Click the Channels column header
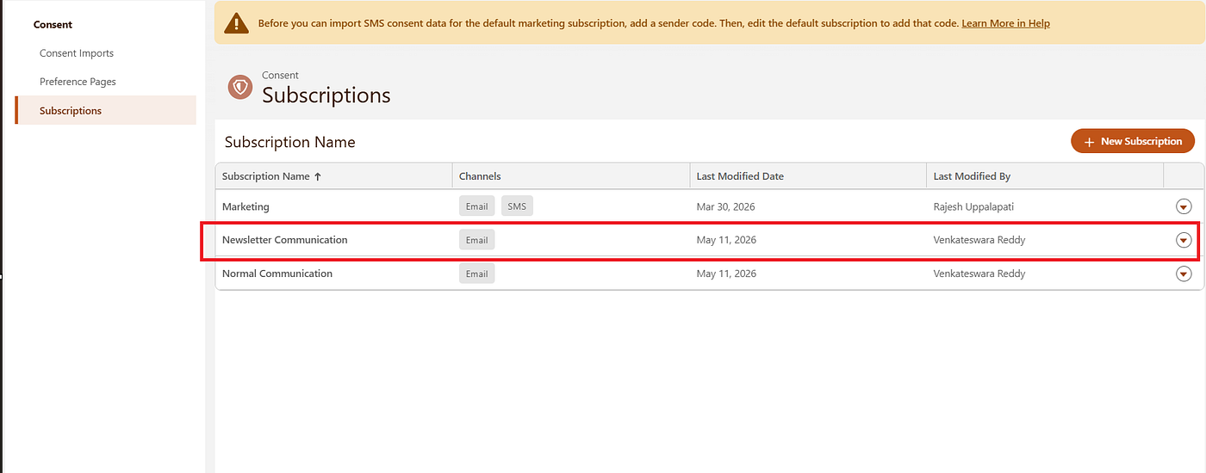 pyautogui.click(x=570, y=175)
